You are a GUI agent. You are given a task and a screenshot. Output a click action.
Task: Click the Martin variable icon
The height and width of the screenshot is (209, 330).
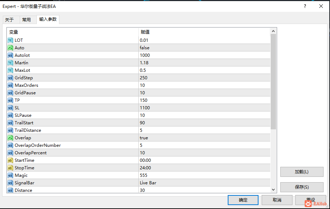(10, 63)
